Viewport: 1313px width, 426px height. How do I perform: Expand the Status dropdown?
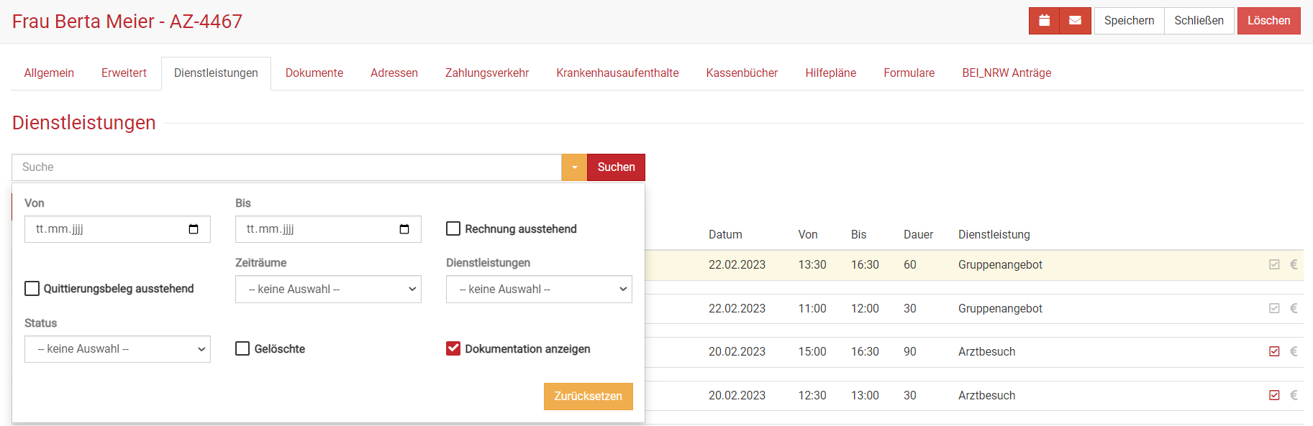tap(117, 349)
